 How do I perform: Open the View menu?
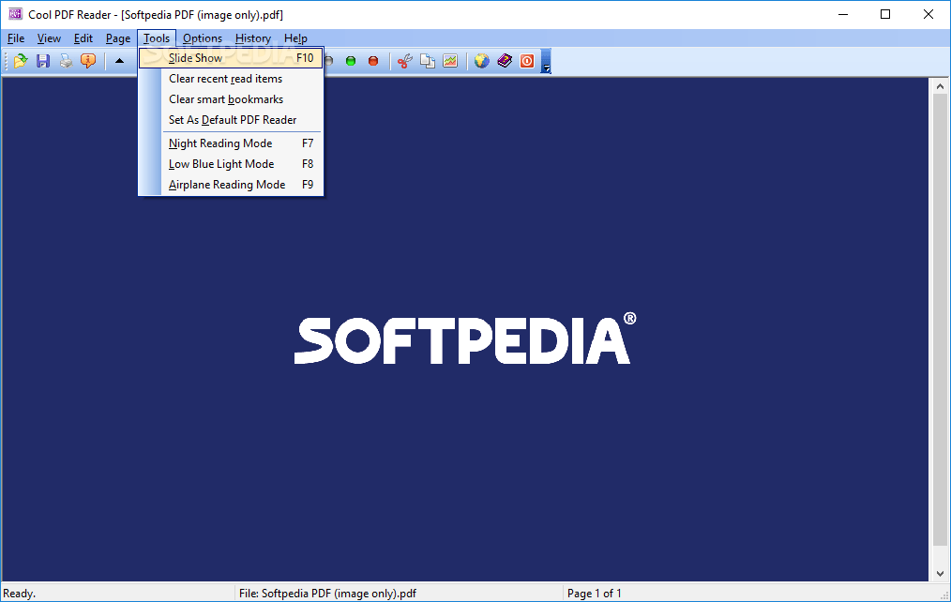point(49,38)
